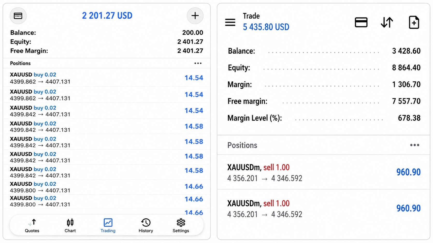Select the first XAUUSDm sell 1.00 position
The width and height of the screenshot is (433, 243).
(323, 172)
